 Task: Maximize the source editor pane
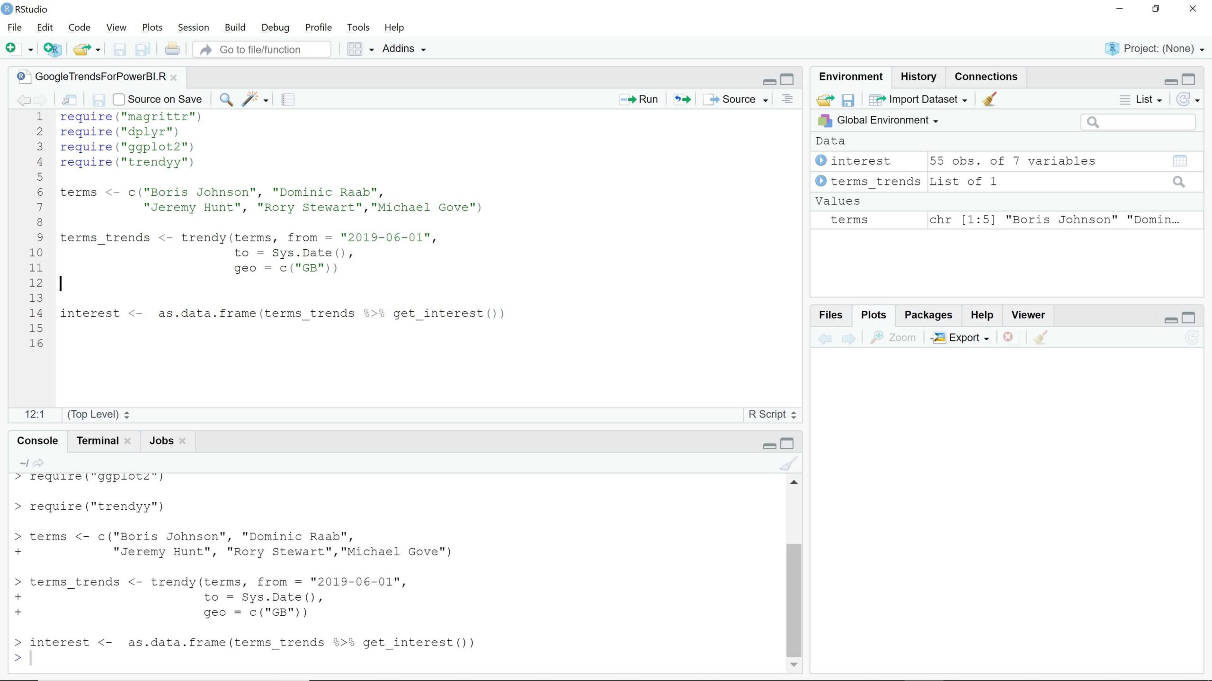[x=787, y=79]
